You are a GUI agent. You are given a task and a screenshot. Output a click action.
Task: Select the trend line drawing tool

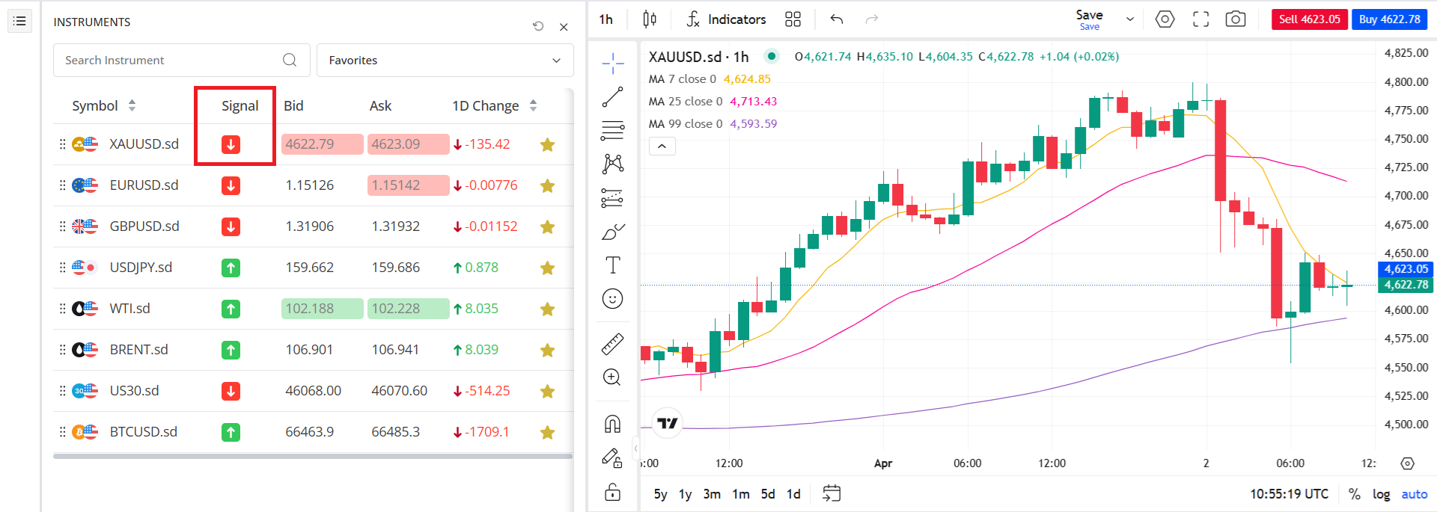(613, 97)
